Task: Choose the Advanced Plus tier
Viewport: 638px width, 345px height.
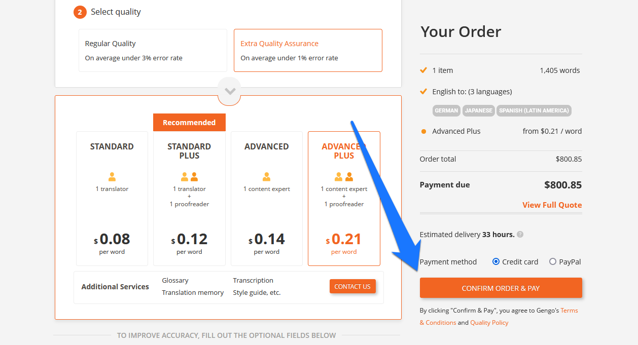Action: click(x=344, y=199)
